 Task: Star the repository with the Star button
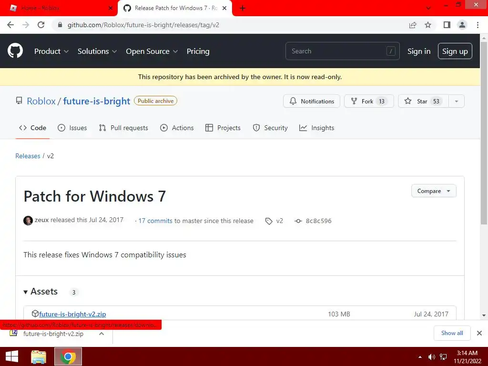423,101
